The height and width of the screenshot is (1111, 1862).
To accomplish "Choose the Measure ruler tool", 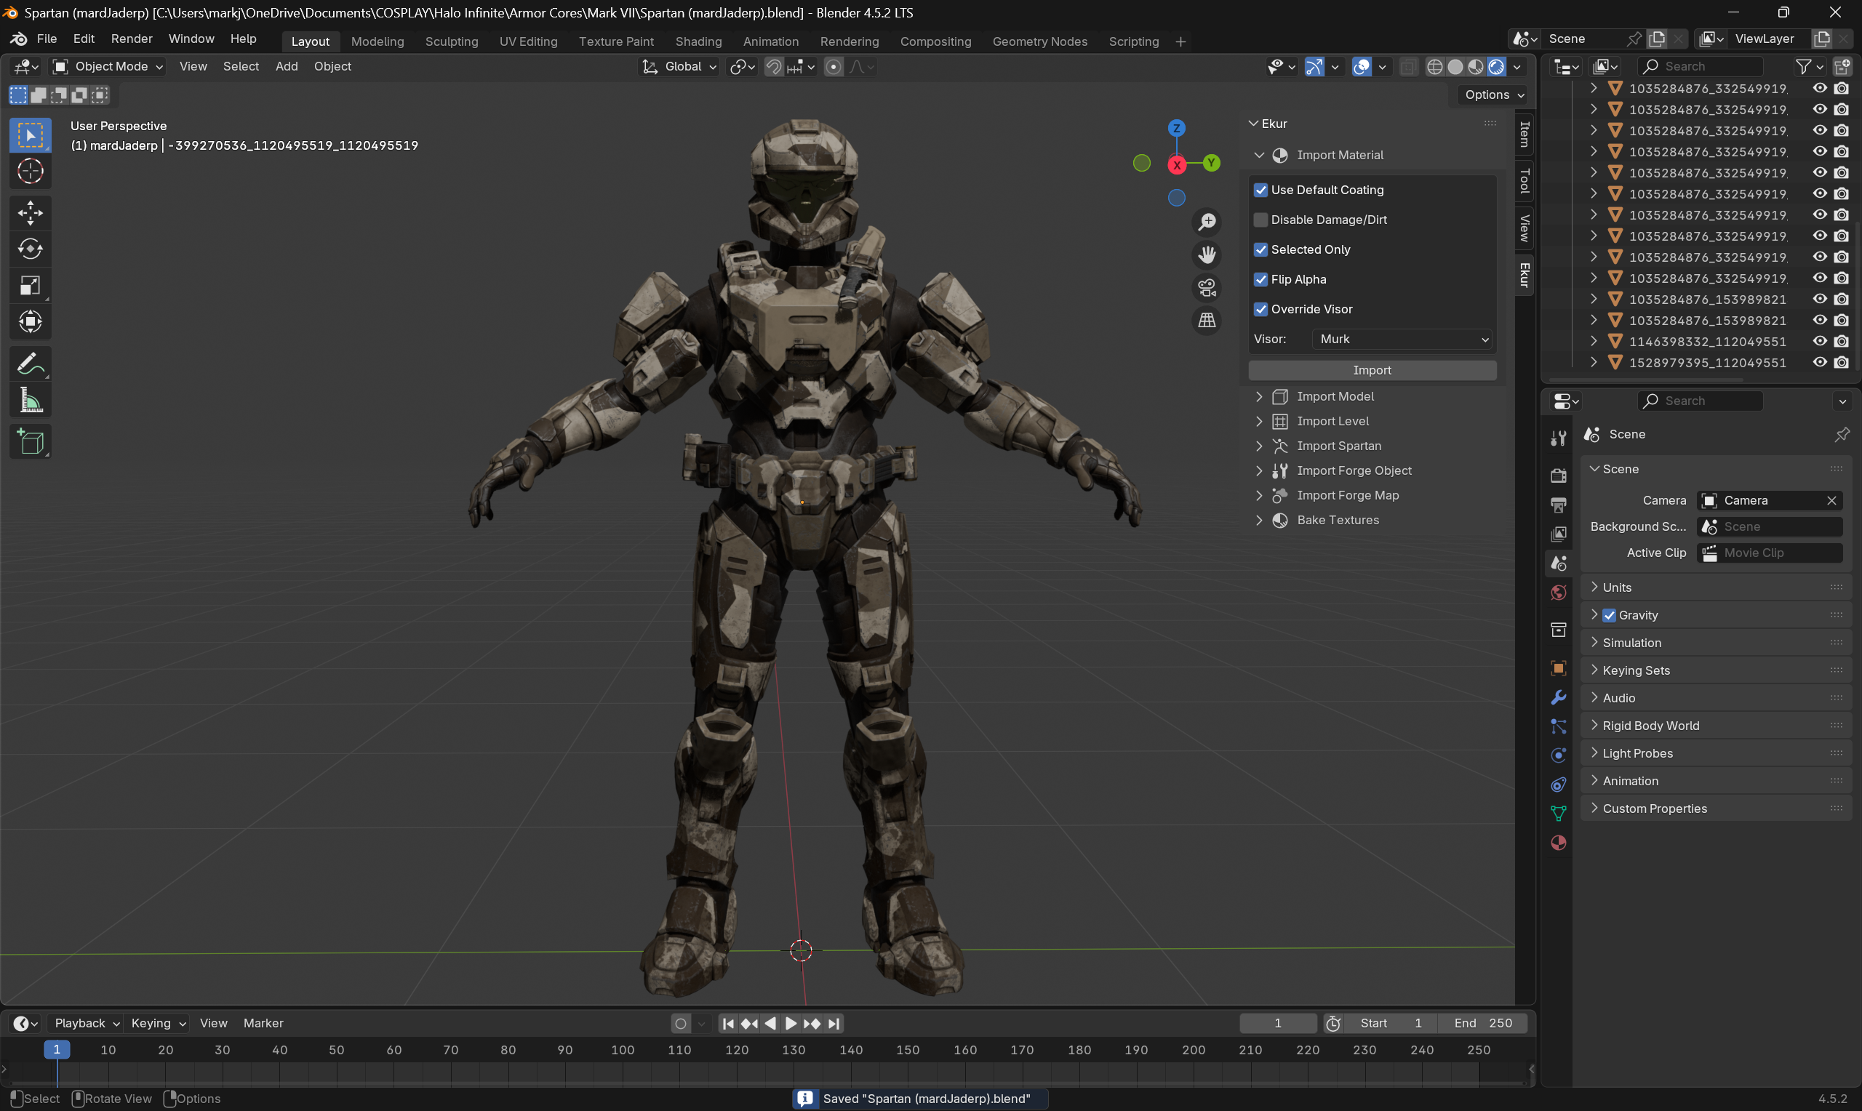I will point(30,401).
